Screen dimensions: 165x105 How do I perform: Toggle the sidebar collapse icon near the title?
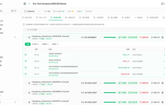[x=25, y=4]
